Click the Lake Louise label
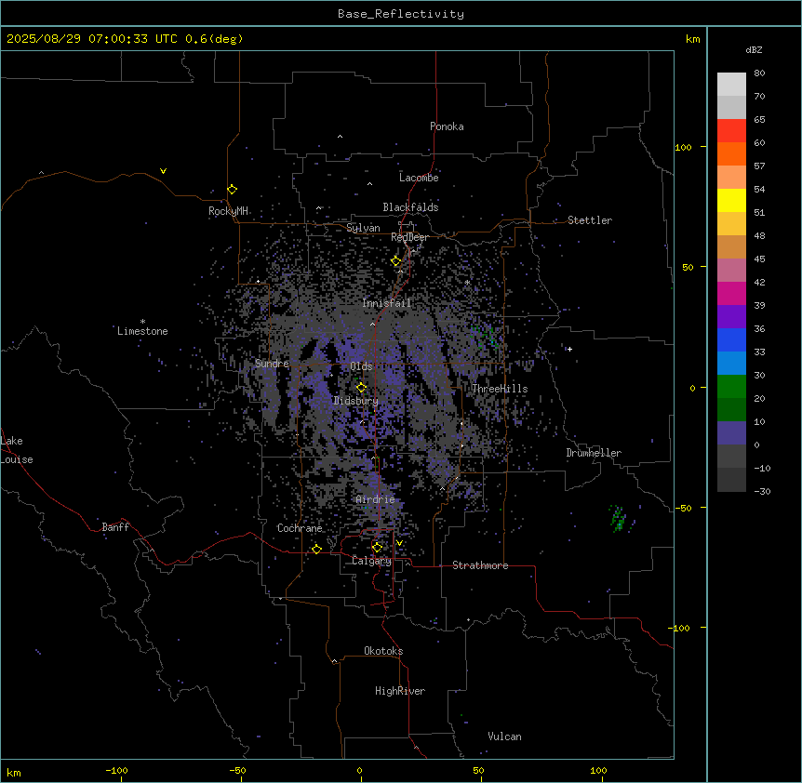This screenshot has height=783, width=802. (x=17, y=450)
